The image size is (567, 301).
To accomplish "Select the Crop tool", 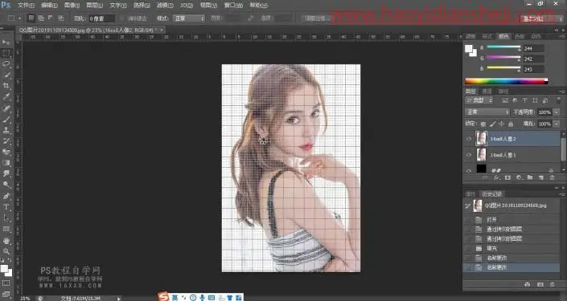I will click(x=6, y=86).
